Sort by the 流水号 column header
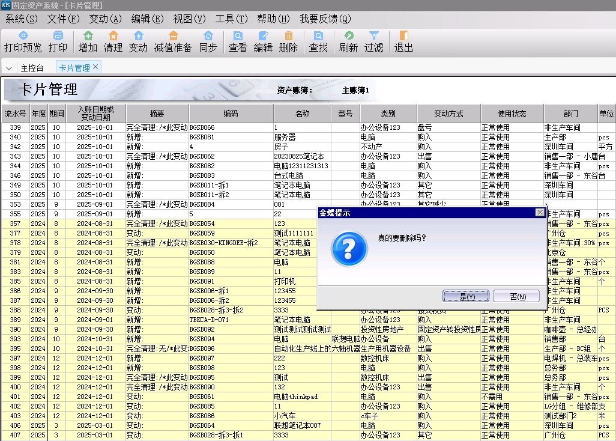Image resolution: width=616 pixels, height=441 pixels. pyautogui.click(x=16, y=114)
